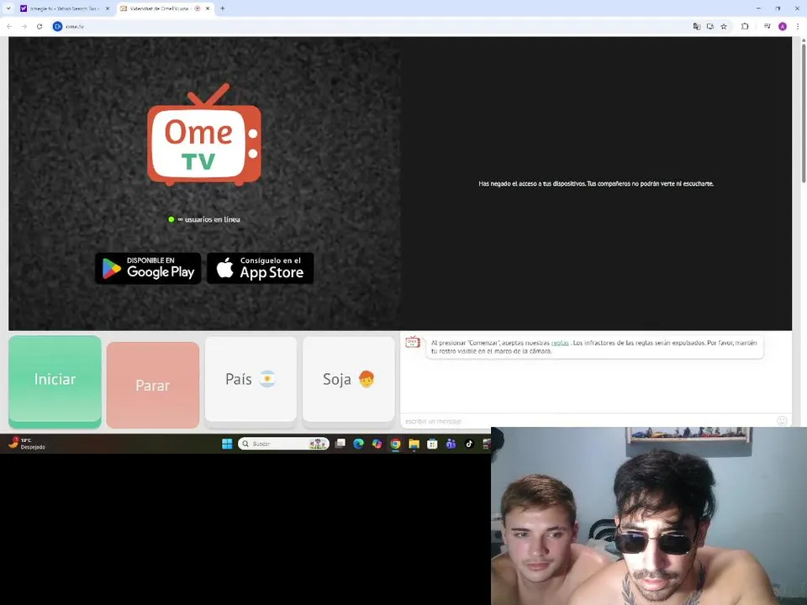Open the extensions puzzle icon
The image size is (807, 605).
pyautogui.click(x=745, y=26)
